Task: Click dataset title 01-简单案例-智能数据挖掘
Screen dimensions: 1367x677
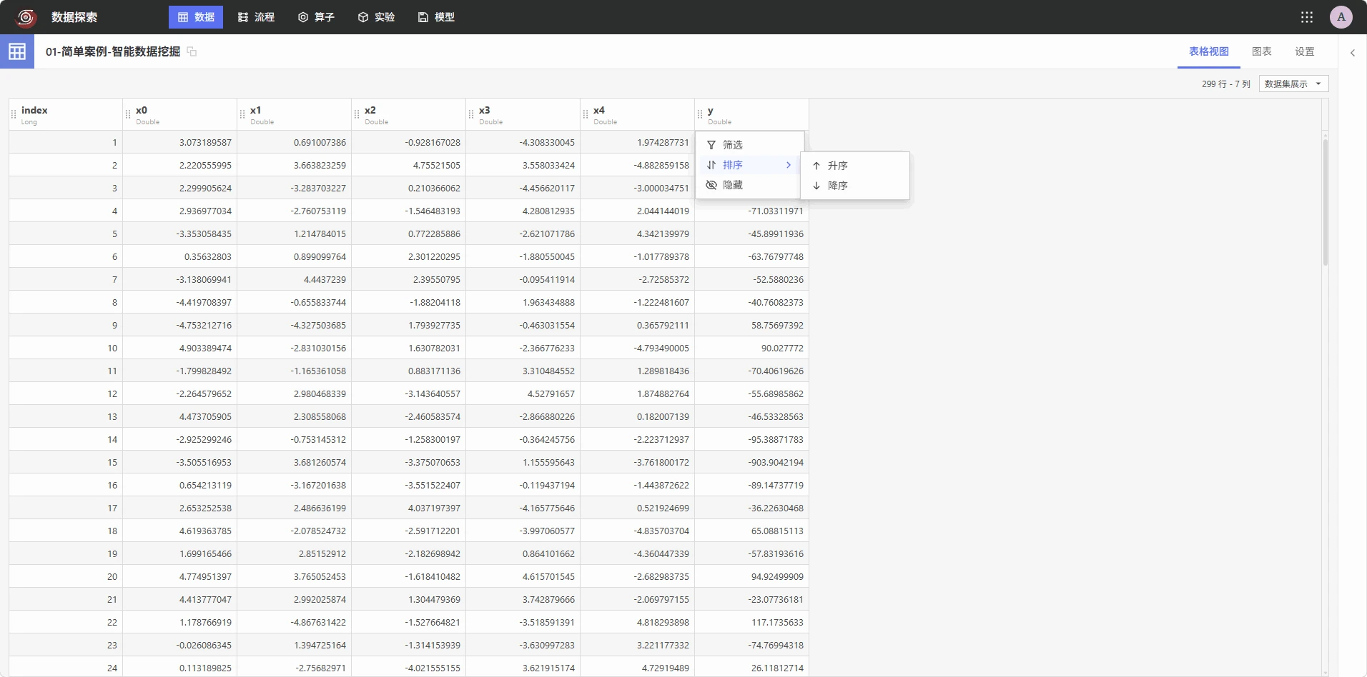Action: [x=113, y=51]
